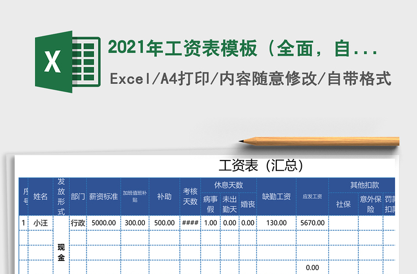Screen dimensions: 417x274
Task: Click the subtitle 'Excel/A4打印/内容随意修改/自带格式'
Action: 251,79
